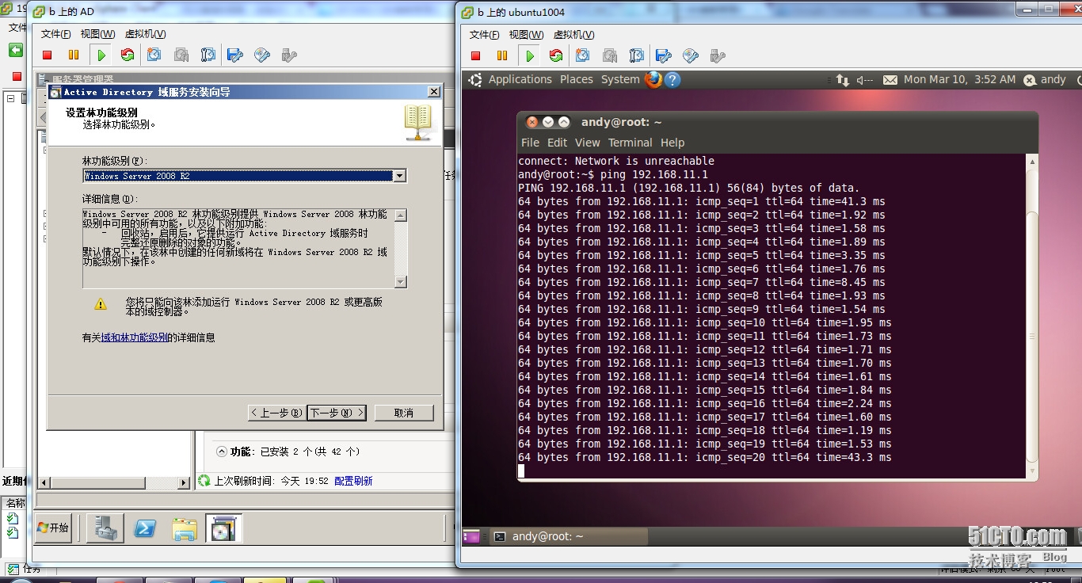
Task: Open snapshot manager icon in AD window toolbar
Action: click(x=208, y=55)
